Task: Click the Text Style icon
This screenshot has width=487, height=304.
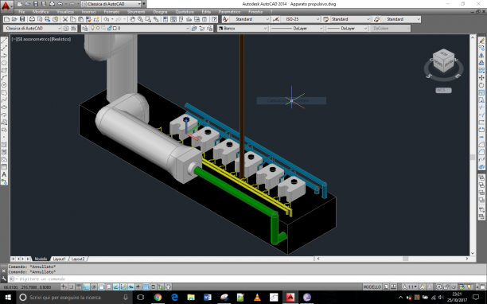Action: pyautogui.click(x=225, y=19)
